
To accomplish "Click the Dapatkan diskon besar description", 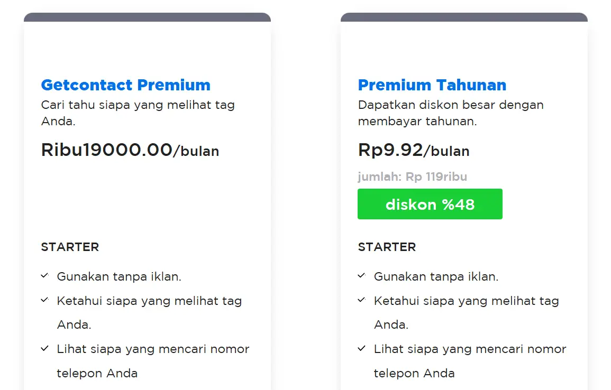I will pos(451,113).
